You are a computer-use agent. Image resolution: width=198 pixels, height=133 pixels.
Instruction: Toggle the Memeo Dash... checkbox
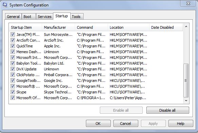pos(13,51)
